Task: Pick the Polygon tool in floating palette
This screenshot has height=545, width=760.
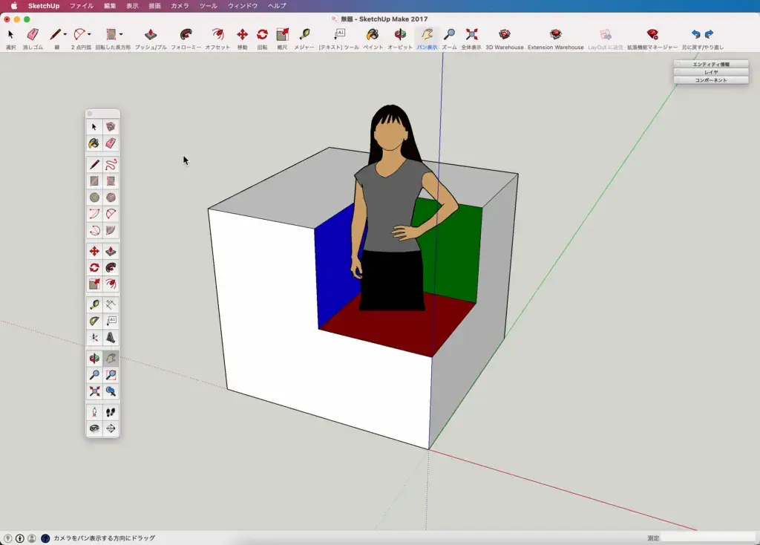Action: coord(111,198)
